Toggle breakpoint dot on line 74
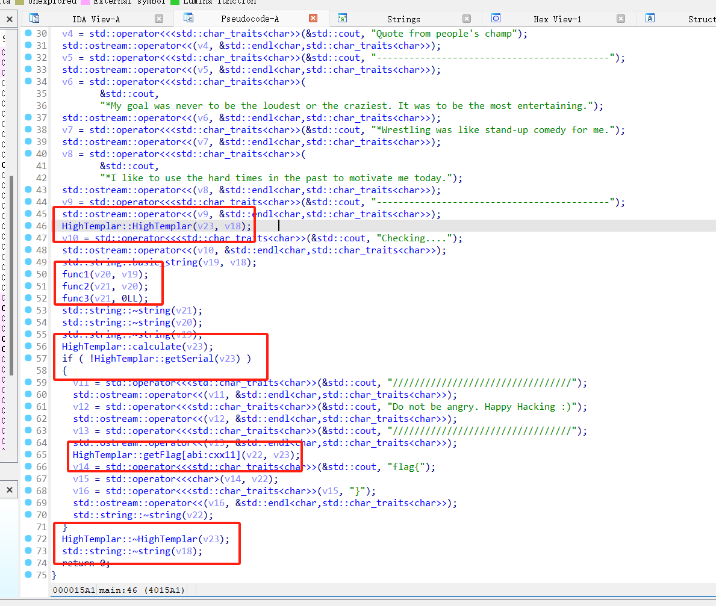Viewport: 716px width, 606px height. pos(28,562)
